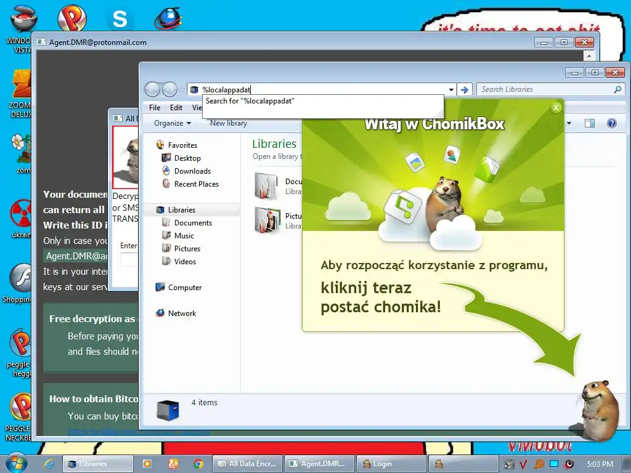Close the ChomikBox welcome popup
The image size is (631, 473).
[x=556, y=107]
